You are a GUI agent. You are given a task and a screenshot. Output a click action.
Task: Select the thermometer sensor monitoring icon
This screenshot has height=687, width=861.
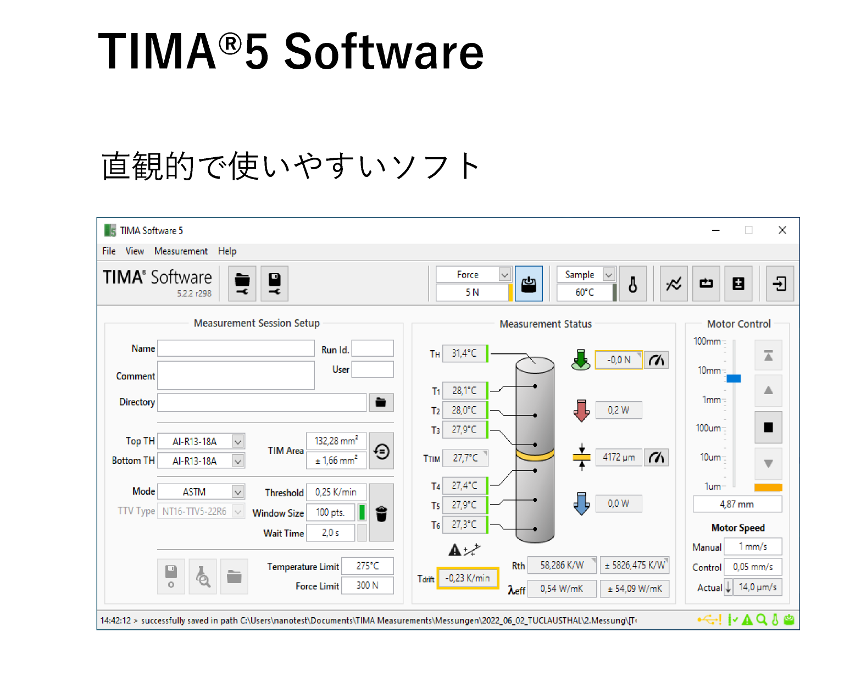[x=633, y=284]
